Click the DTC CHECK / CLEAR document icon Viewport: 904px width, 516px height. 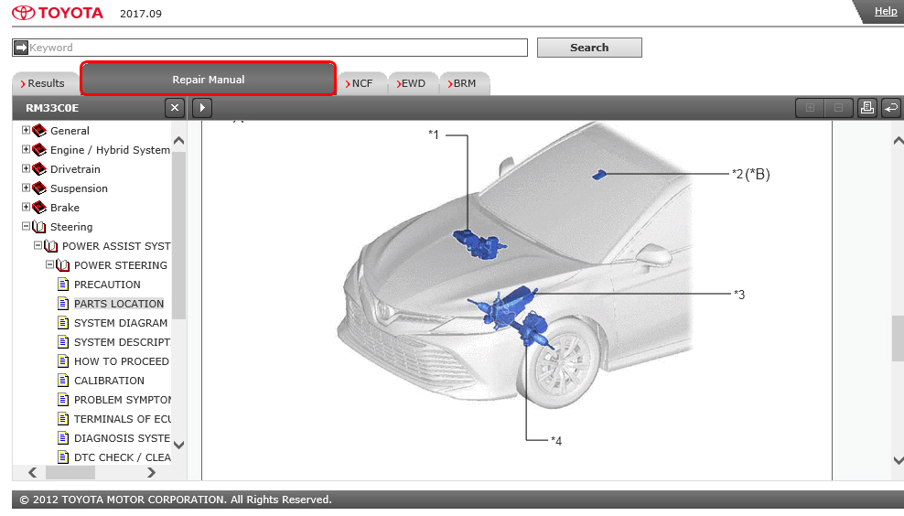tap(63, 457)
